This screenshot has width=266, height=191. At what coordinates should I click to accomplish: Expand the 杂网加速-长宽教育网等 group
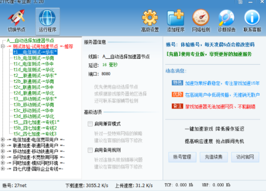click(x=2, y=157)
